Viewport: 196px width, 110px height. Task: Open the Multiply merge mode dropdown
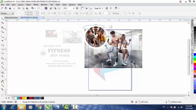pos(119,13)
